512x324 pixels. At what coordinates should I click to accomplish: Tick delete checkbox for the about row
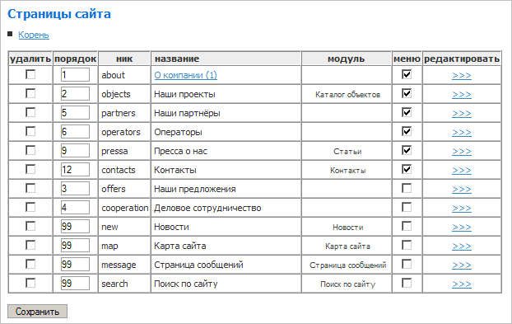30,74
